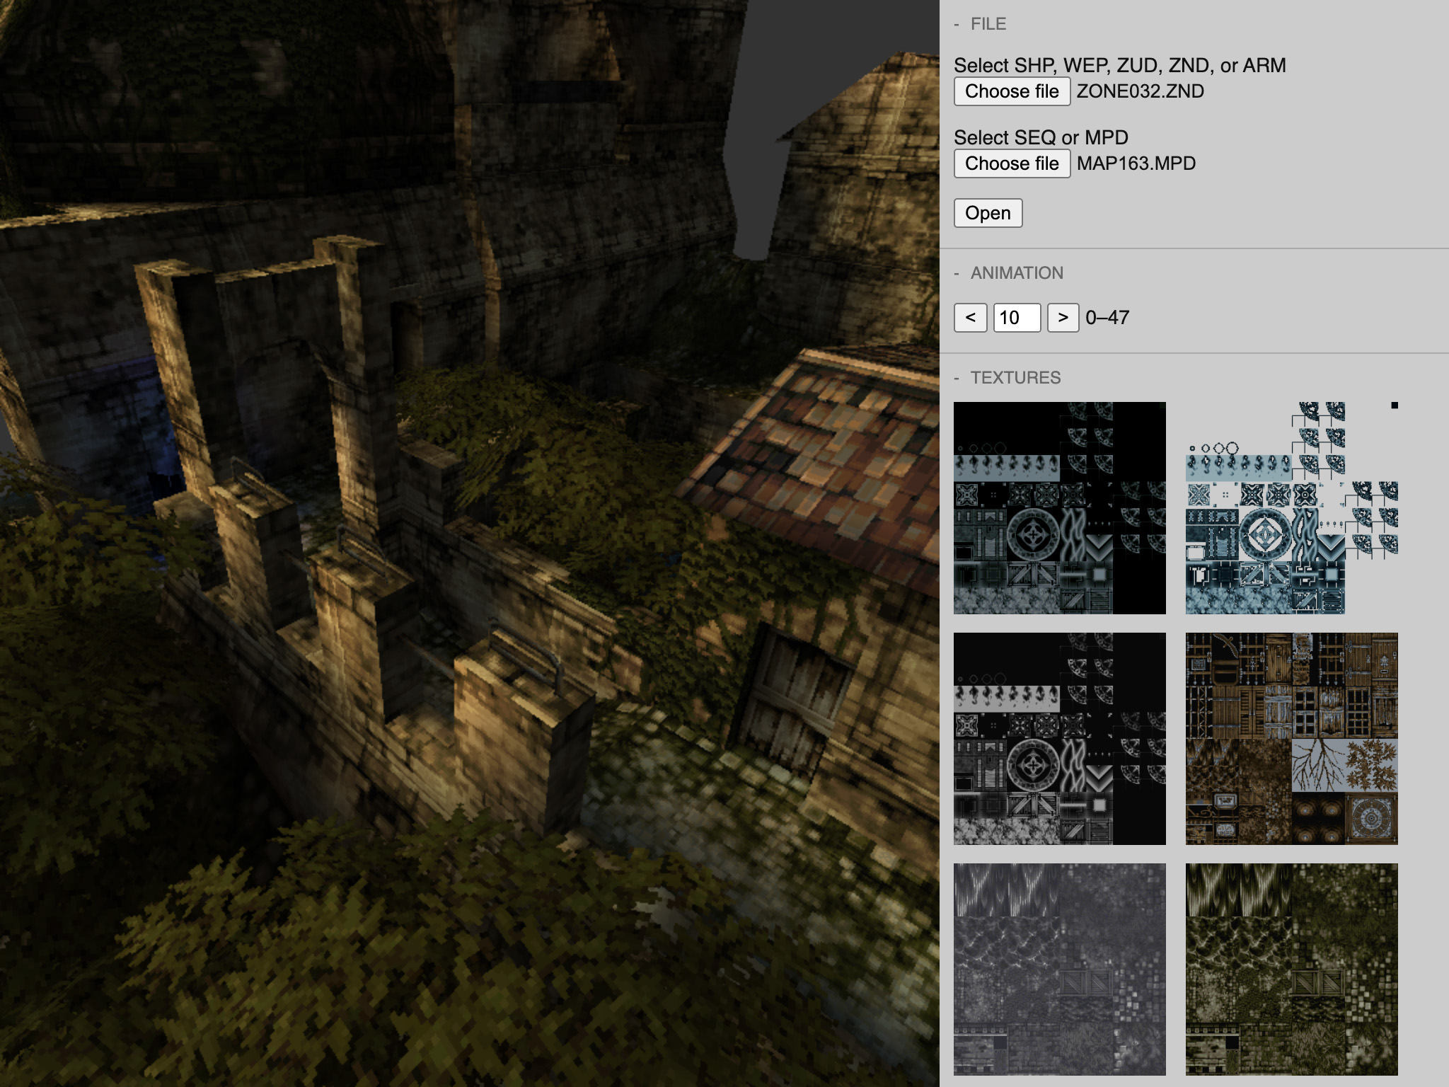This screenshot has width=1449, height=1087.
Task: Select the grayscale ornament texture thumbnail
Action: click(x=1059, y=739)
